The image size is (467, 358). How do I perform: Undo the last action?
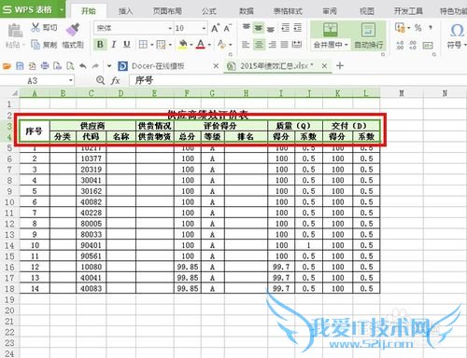tap(83, 66)
